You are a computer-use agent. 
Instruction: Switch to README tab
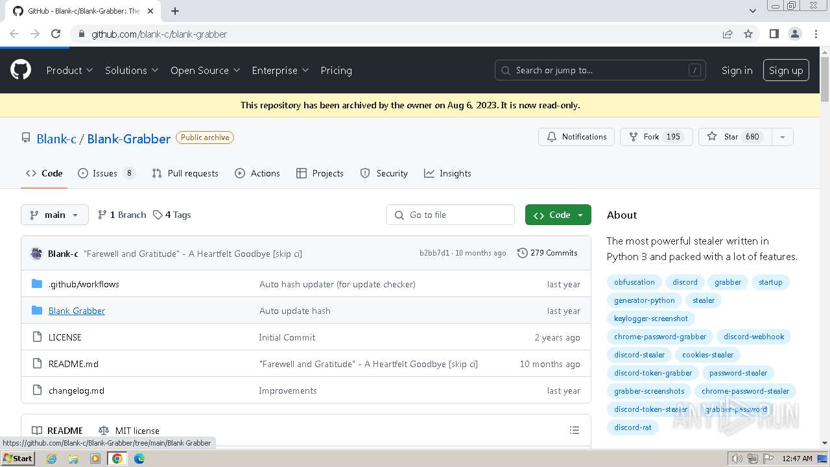(x=57, y=431)
